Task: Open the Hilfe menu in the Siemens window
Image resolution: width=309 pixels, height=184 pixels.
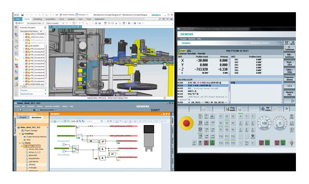Action: coord(199,39)
